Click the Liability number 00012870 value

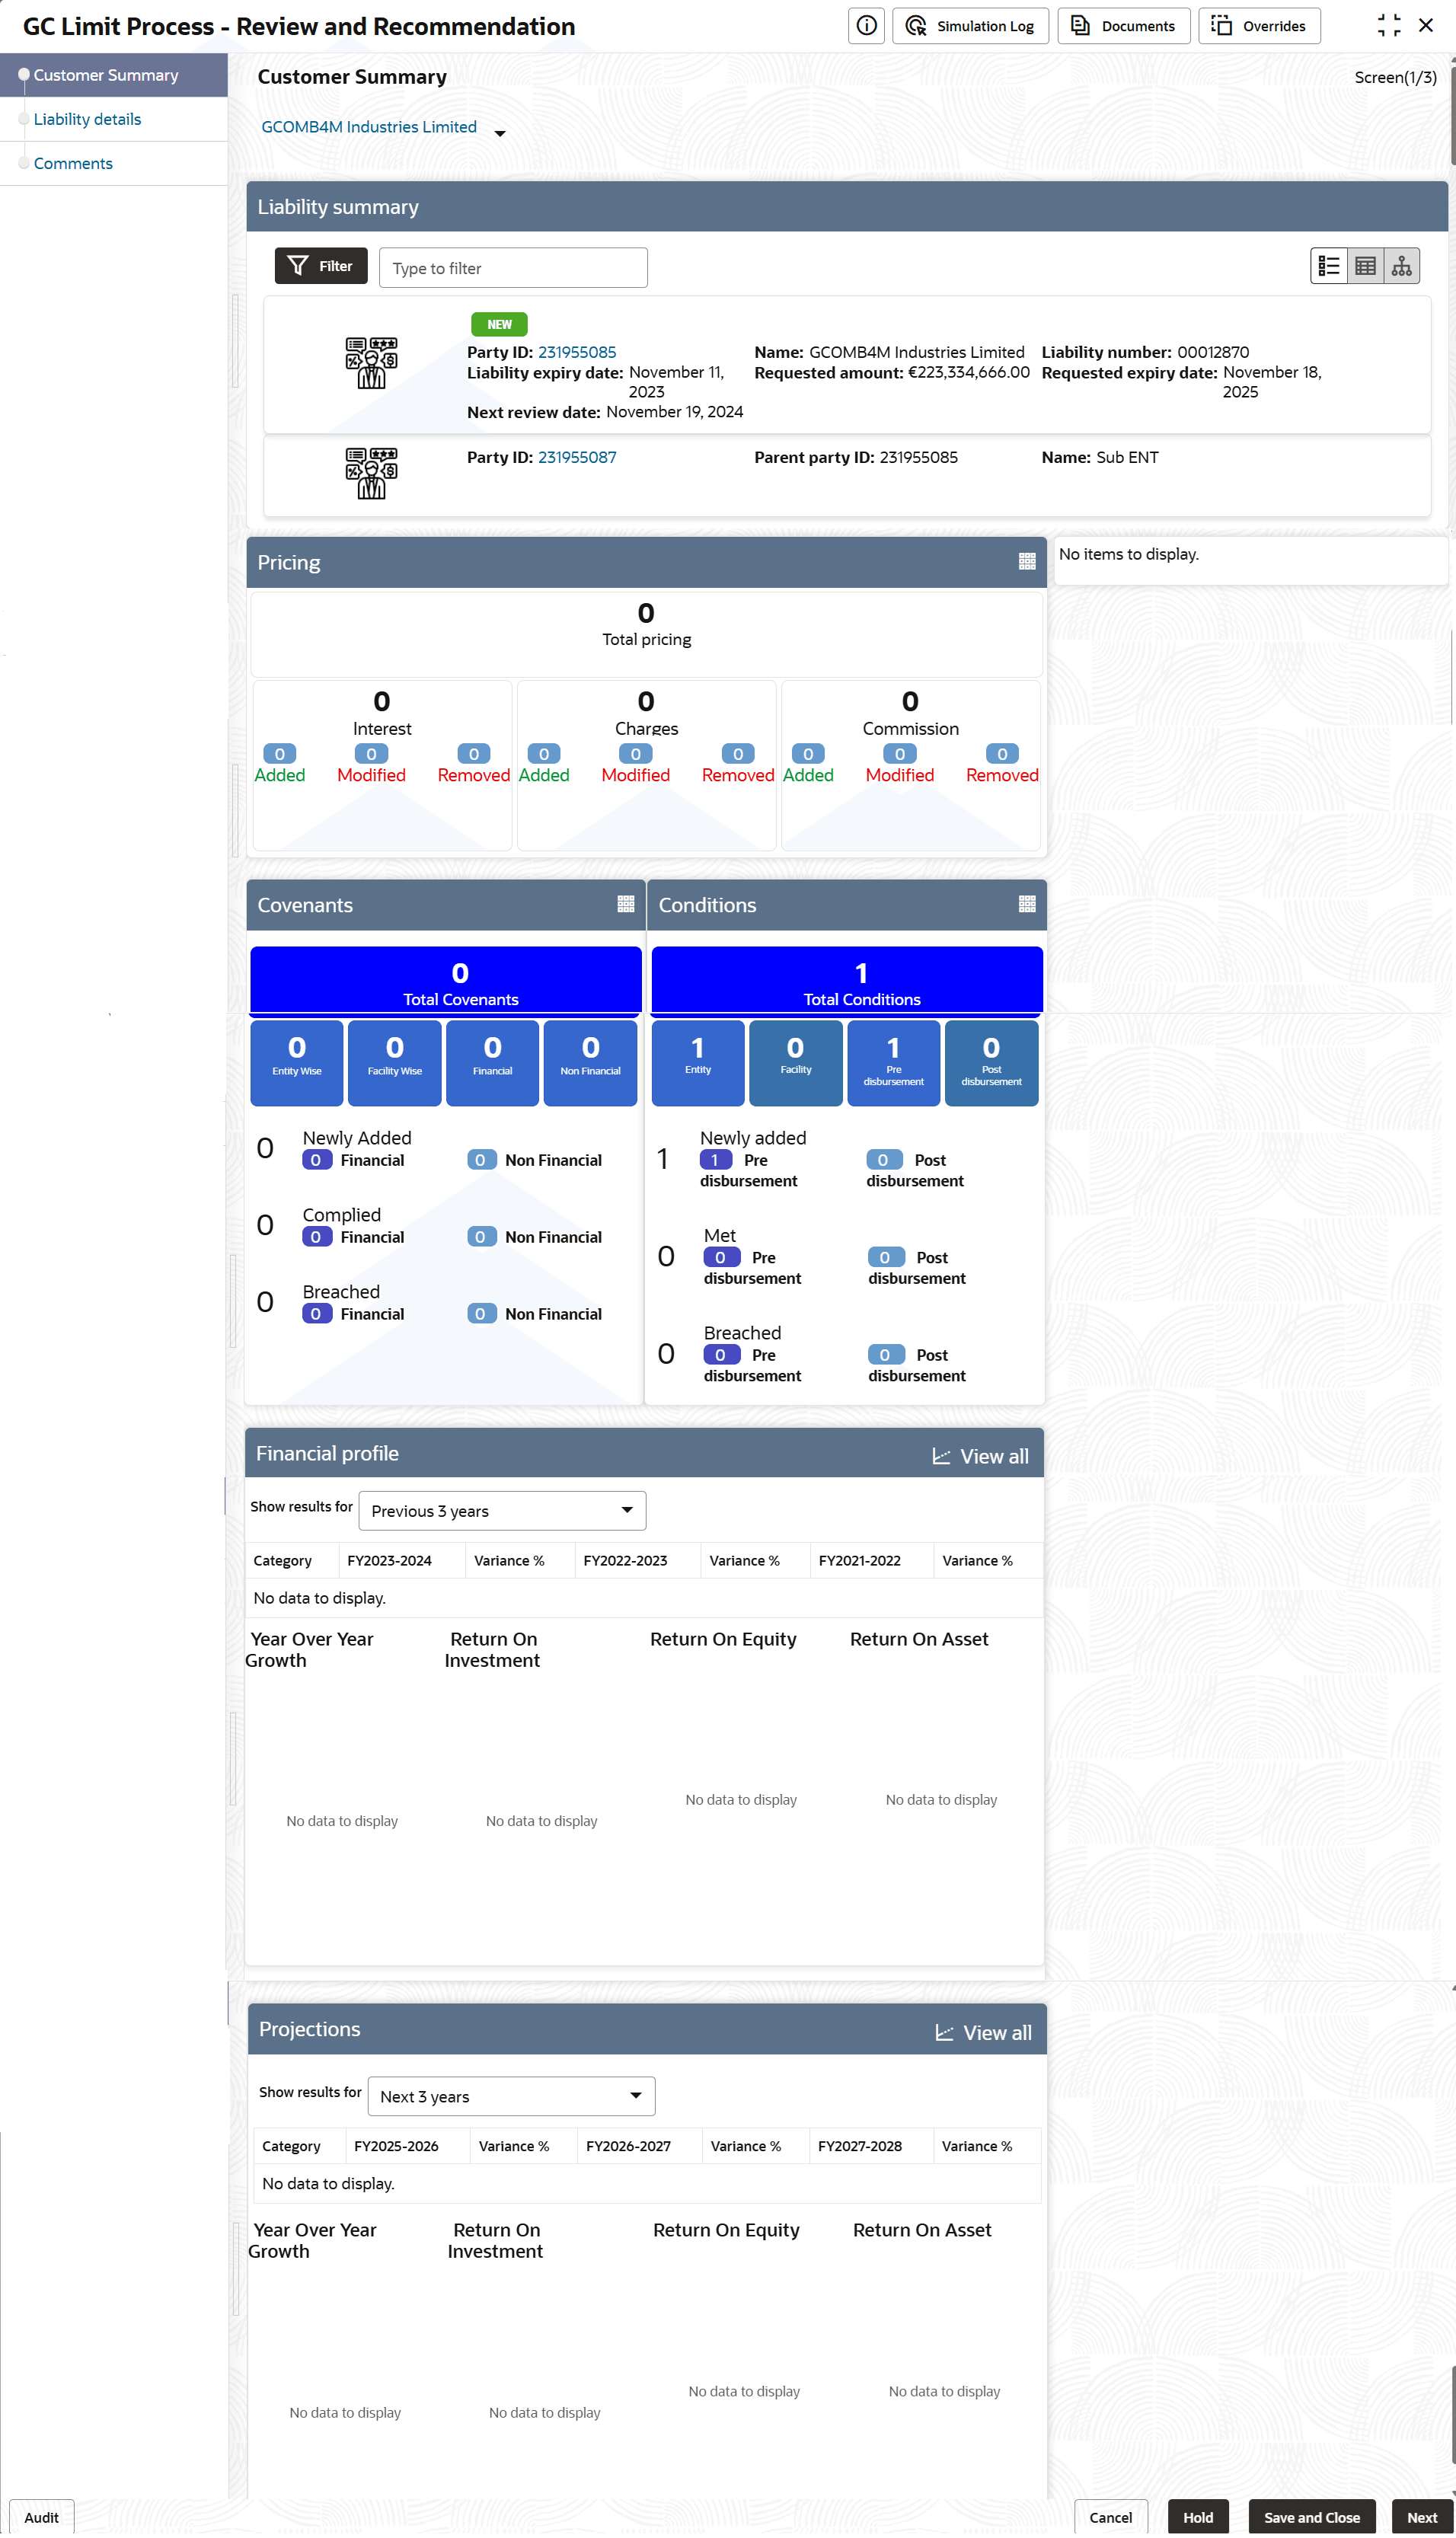[1212, 352]
